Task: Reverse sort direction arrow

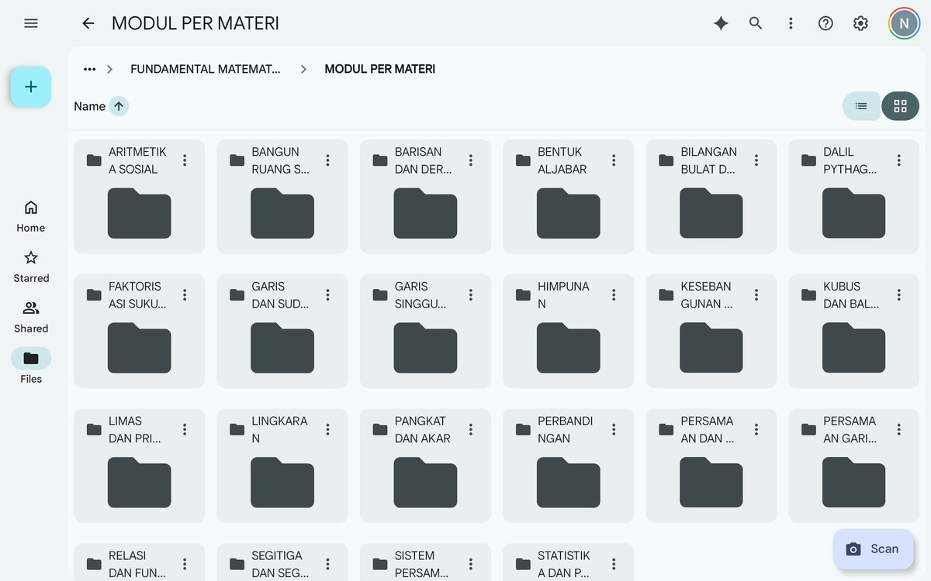Action: [x=119, y=106]
